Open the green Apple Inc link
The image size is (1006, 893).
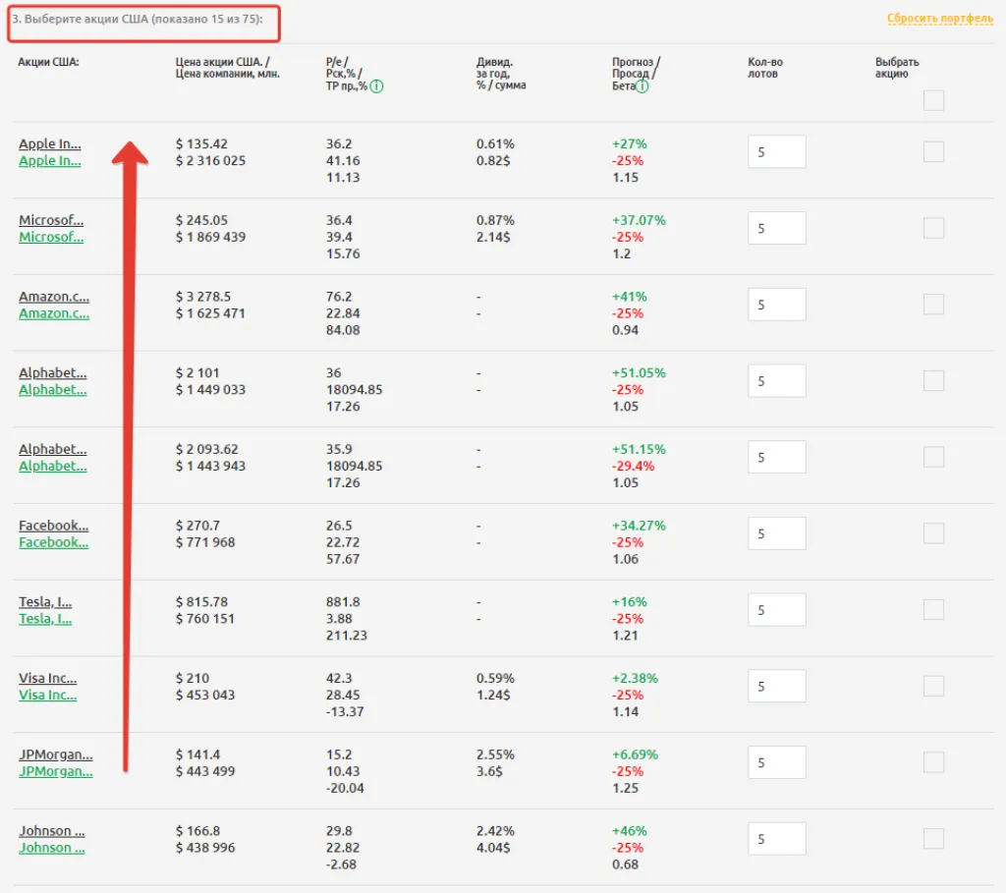50,161
